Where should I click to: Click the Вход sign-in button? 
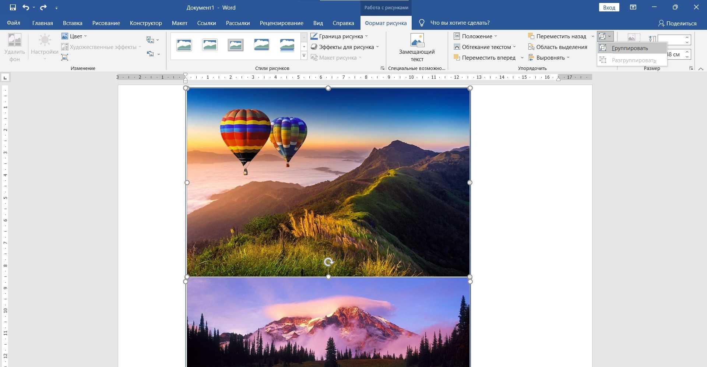pos(609,7)
